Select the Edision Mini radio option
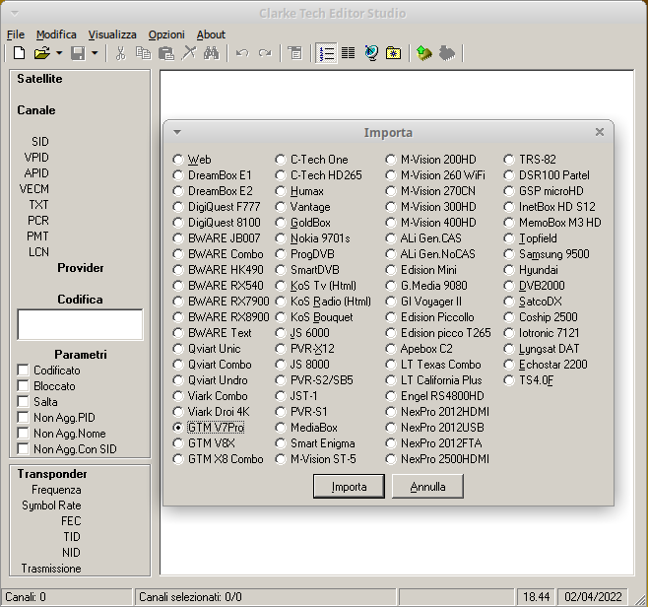The image size is (648, 607). 391,270
